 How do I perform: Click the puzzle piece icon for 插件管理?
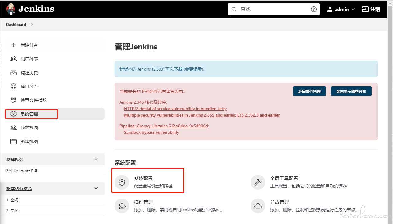[122, 206]
